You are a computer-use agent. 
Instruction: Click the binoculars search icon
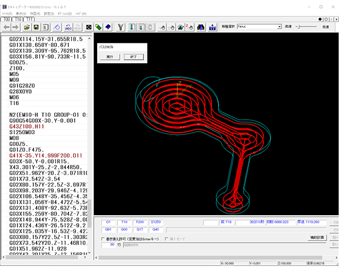point(201,27)
